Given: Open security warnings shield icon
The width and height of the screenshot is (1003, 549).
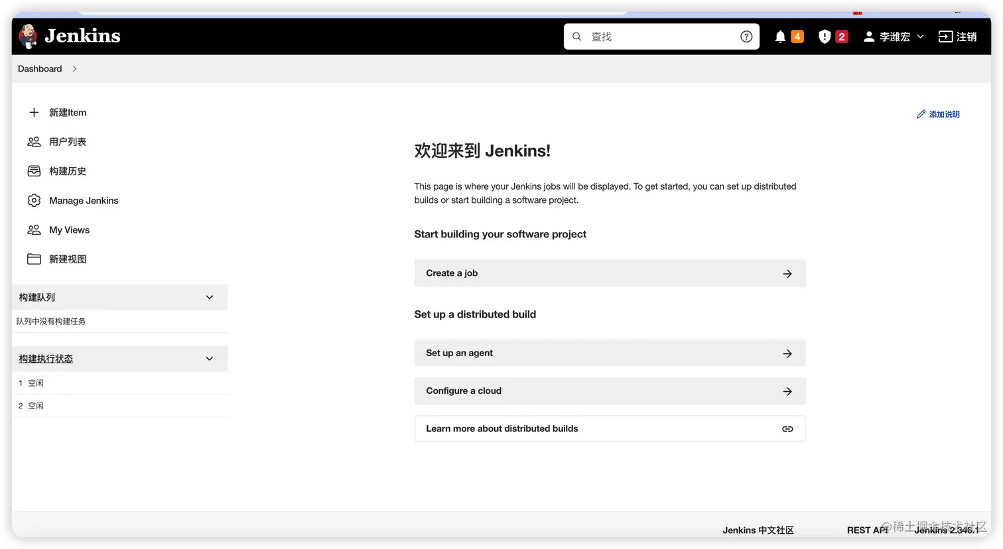Looking at the screenshot, I should pos(825,36).
